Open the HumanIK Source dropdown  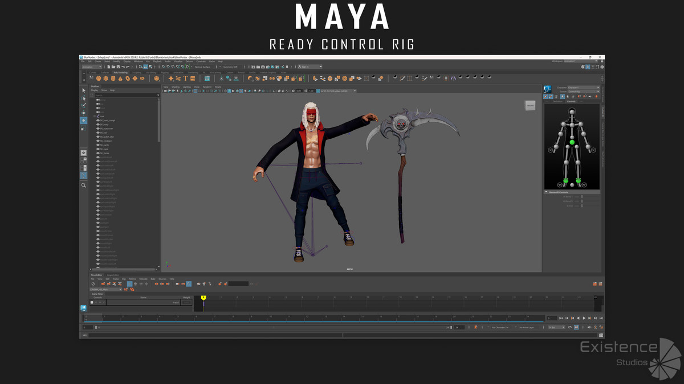[584, 91]
